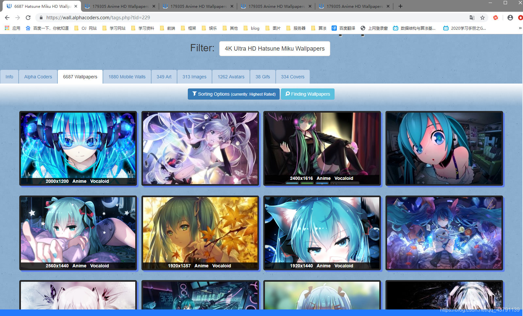
Task: Open the translate page icon
Action: (x=472, y=18)
